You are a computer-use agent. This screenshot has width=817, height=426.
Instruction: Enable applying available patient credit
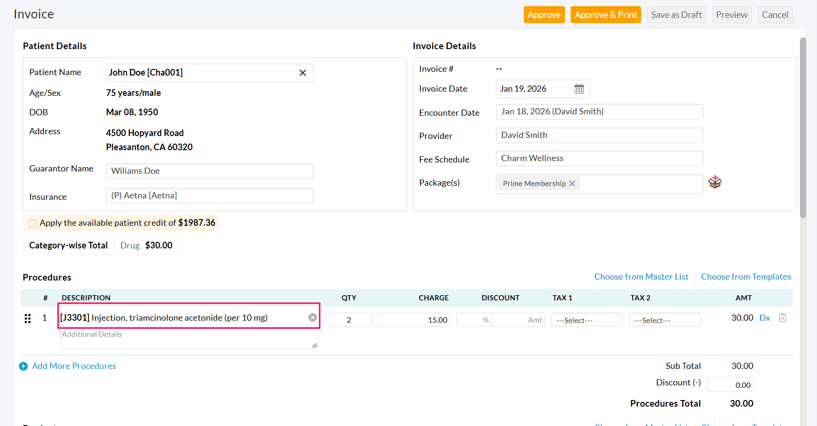tap(33, 223)
